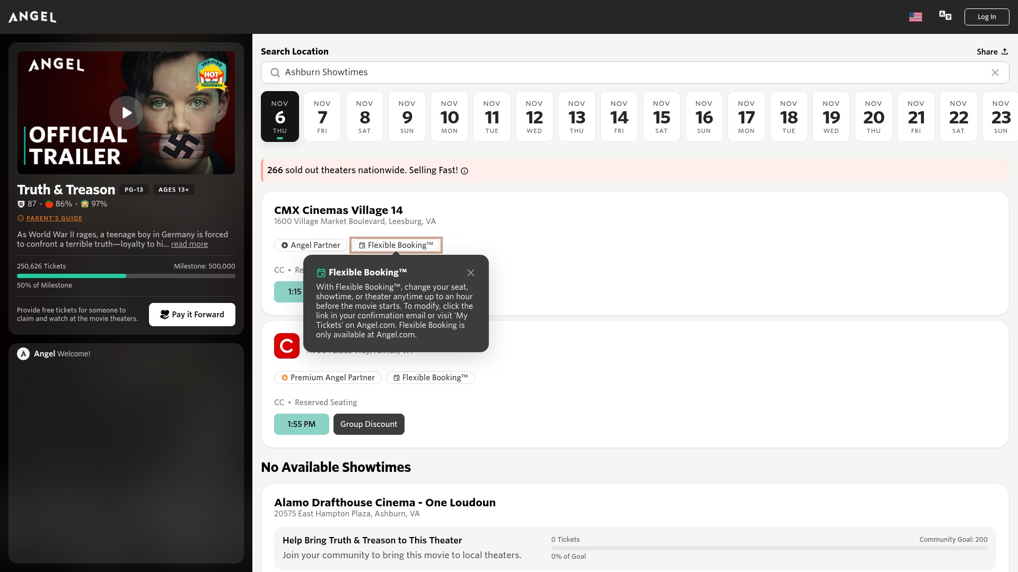Click the search magnifier icon
This screenshot has height=572, width=1018.
pyautogui.click(x=275, y=73)
